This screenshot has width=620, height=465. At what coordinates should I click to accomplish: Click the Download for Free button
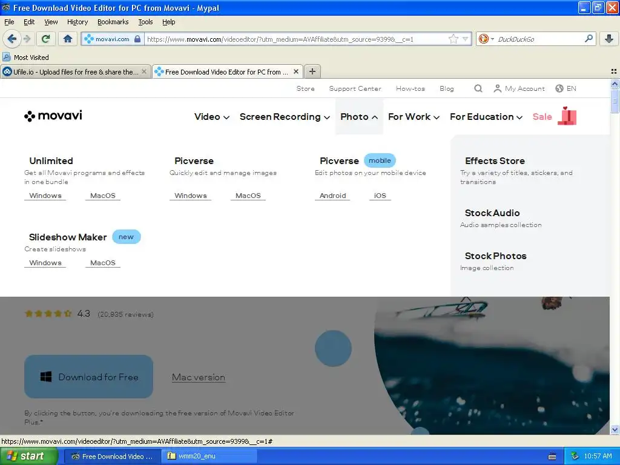click(x=88, y=377)
